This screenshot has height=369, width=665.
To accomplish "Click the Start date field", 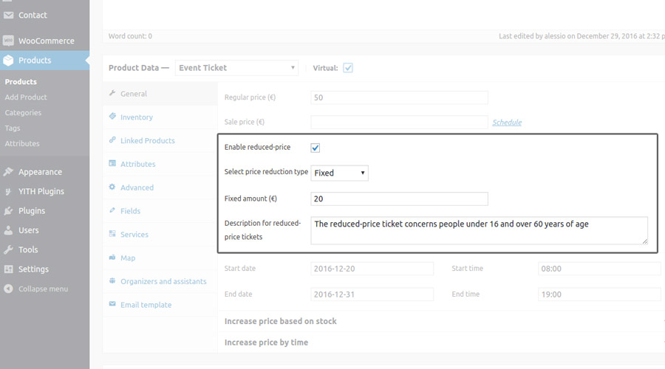I will click(x=372, y=269).
